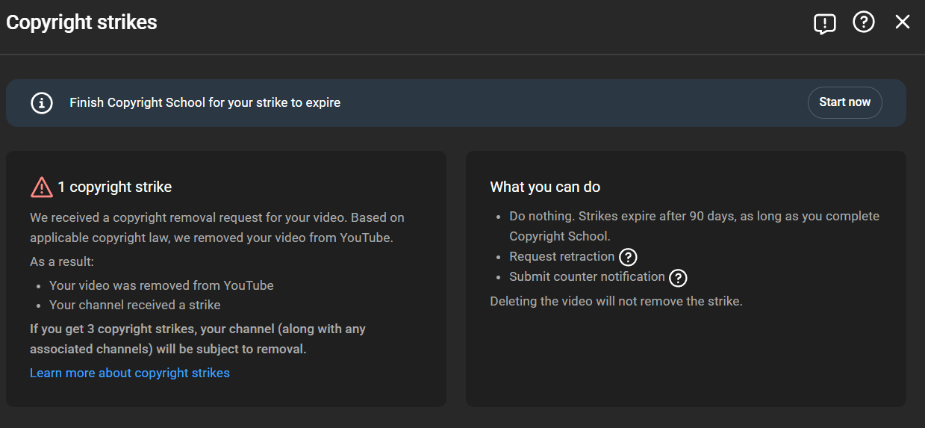The height and width of the screenshot is (428, 925).
Task: Select the Submit counter notification option text
Action: [587, 276]
